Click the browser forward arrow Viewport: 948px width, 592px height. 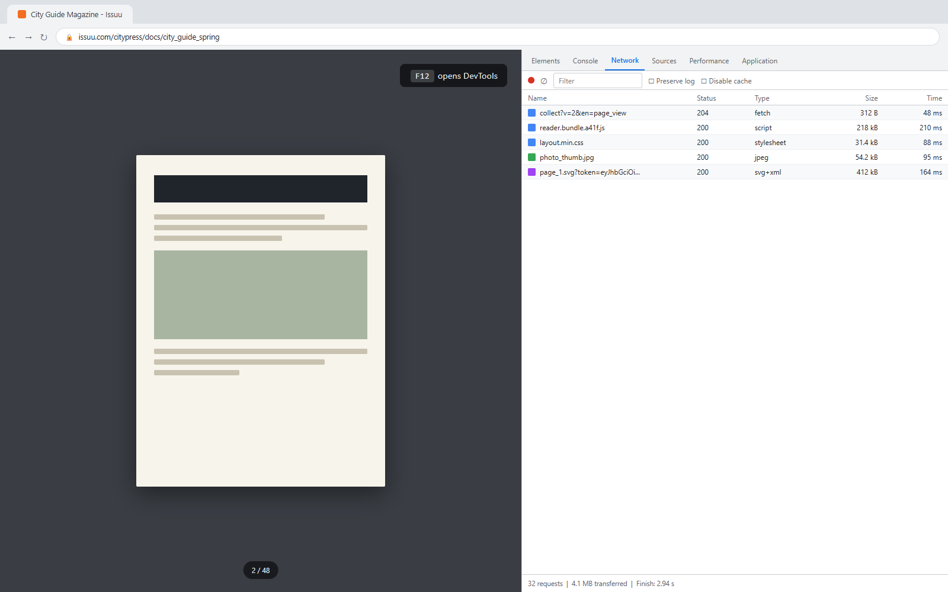coord(28,37)
